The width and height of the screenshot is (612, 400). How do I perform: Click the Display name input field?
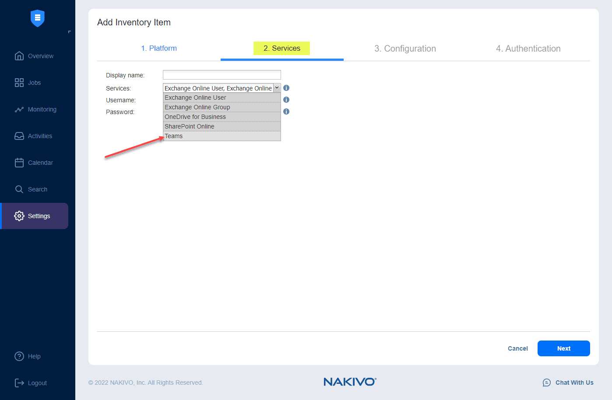point(222,74)
